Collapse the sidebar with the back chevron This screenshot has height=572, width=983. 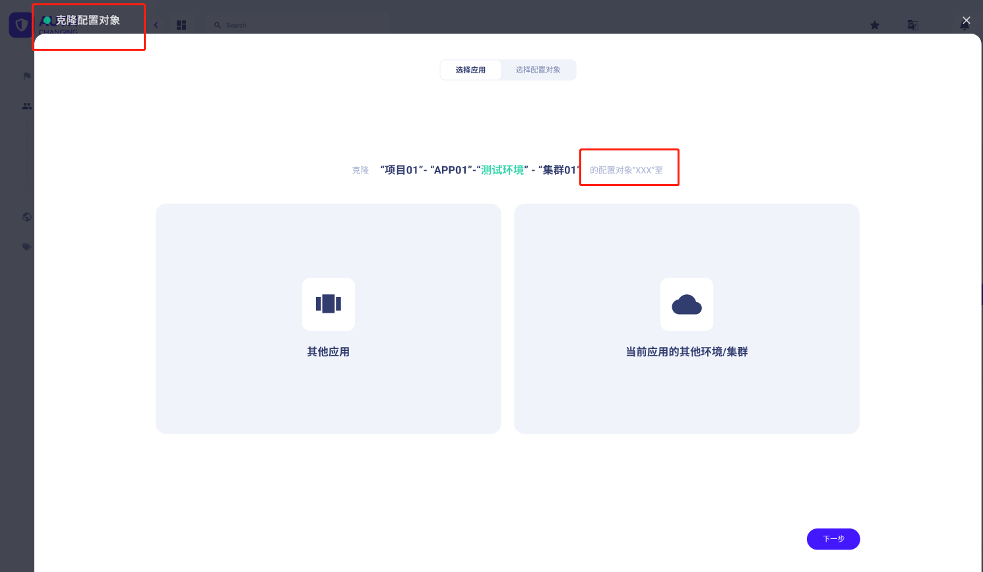(x=156, y=24)
